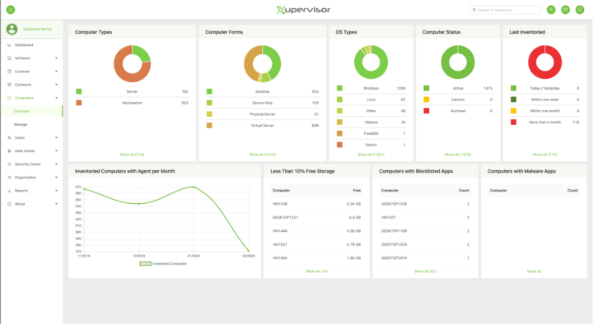
Task: Click Show all (61) under Blocklisted Apps
Action: (x=426, y=271)
